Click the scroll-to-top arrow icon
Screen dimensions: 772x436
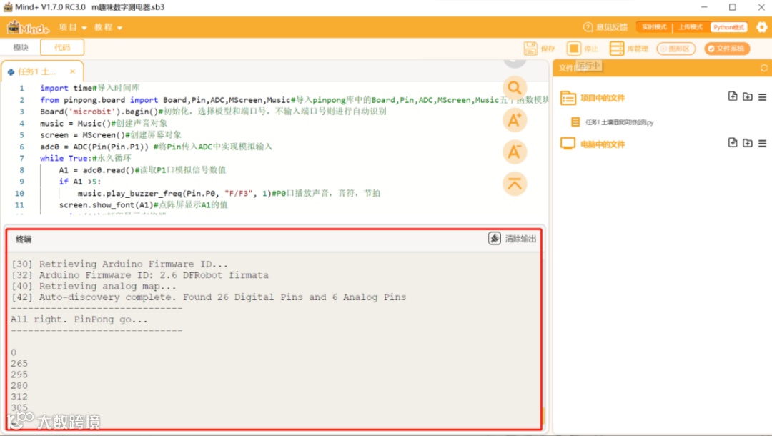coord(515,184)
